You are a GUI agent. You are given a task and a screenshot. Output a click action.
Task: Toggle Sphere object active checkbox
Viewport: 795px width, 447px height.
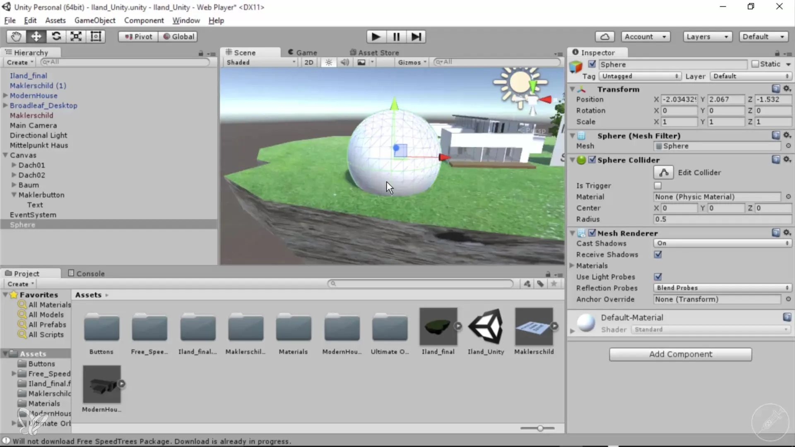(x=592, y=64)
